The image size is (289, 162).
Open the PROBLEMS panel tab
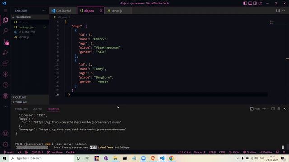(x=21, y=109)
